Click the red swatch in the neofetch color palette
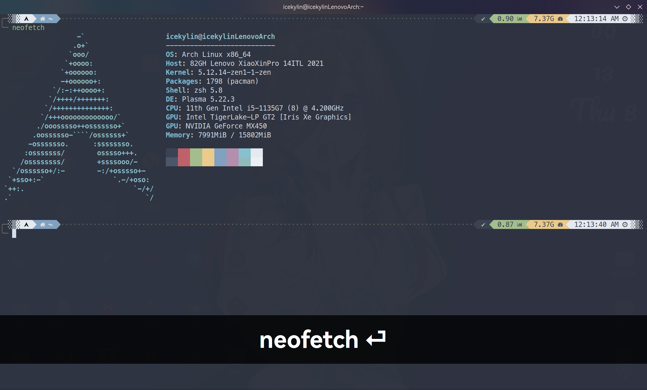This screenshot has height=390, width=647. click(x=184, y=157)
